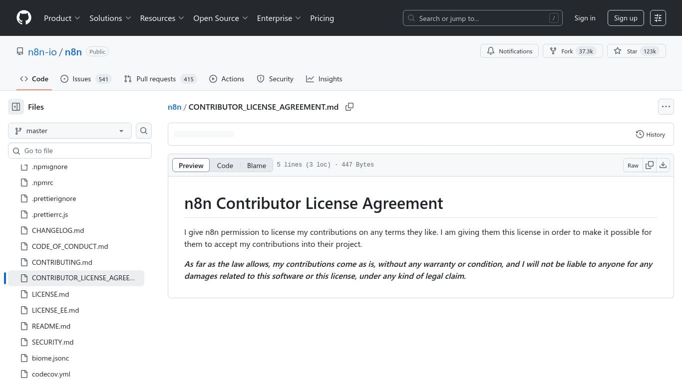The width and height of the screenshot is (682, 383).
Task: Click the file search magnifier button
Action: pyautogui.click(x=144, y=131)
